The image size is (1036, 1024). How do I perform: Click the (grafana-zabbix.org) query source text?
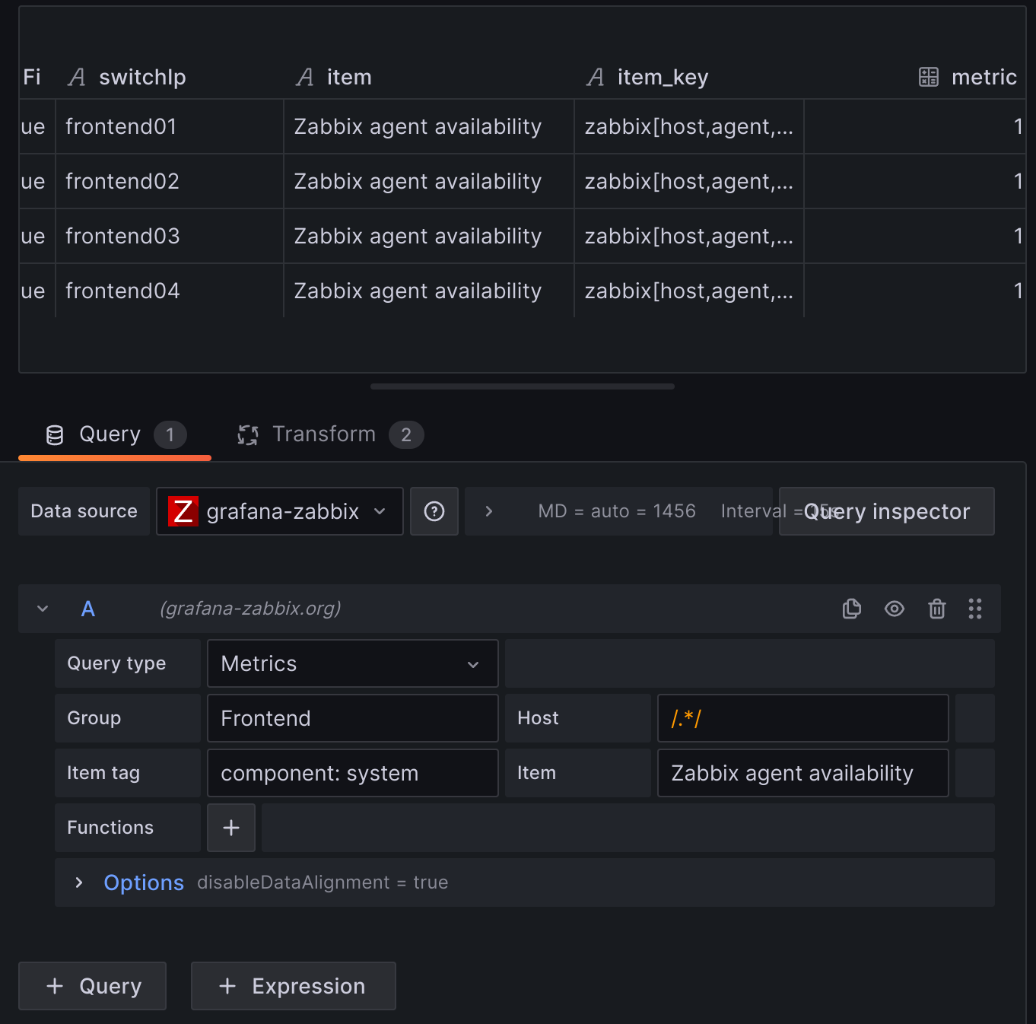(250, 609)
